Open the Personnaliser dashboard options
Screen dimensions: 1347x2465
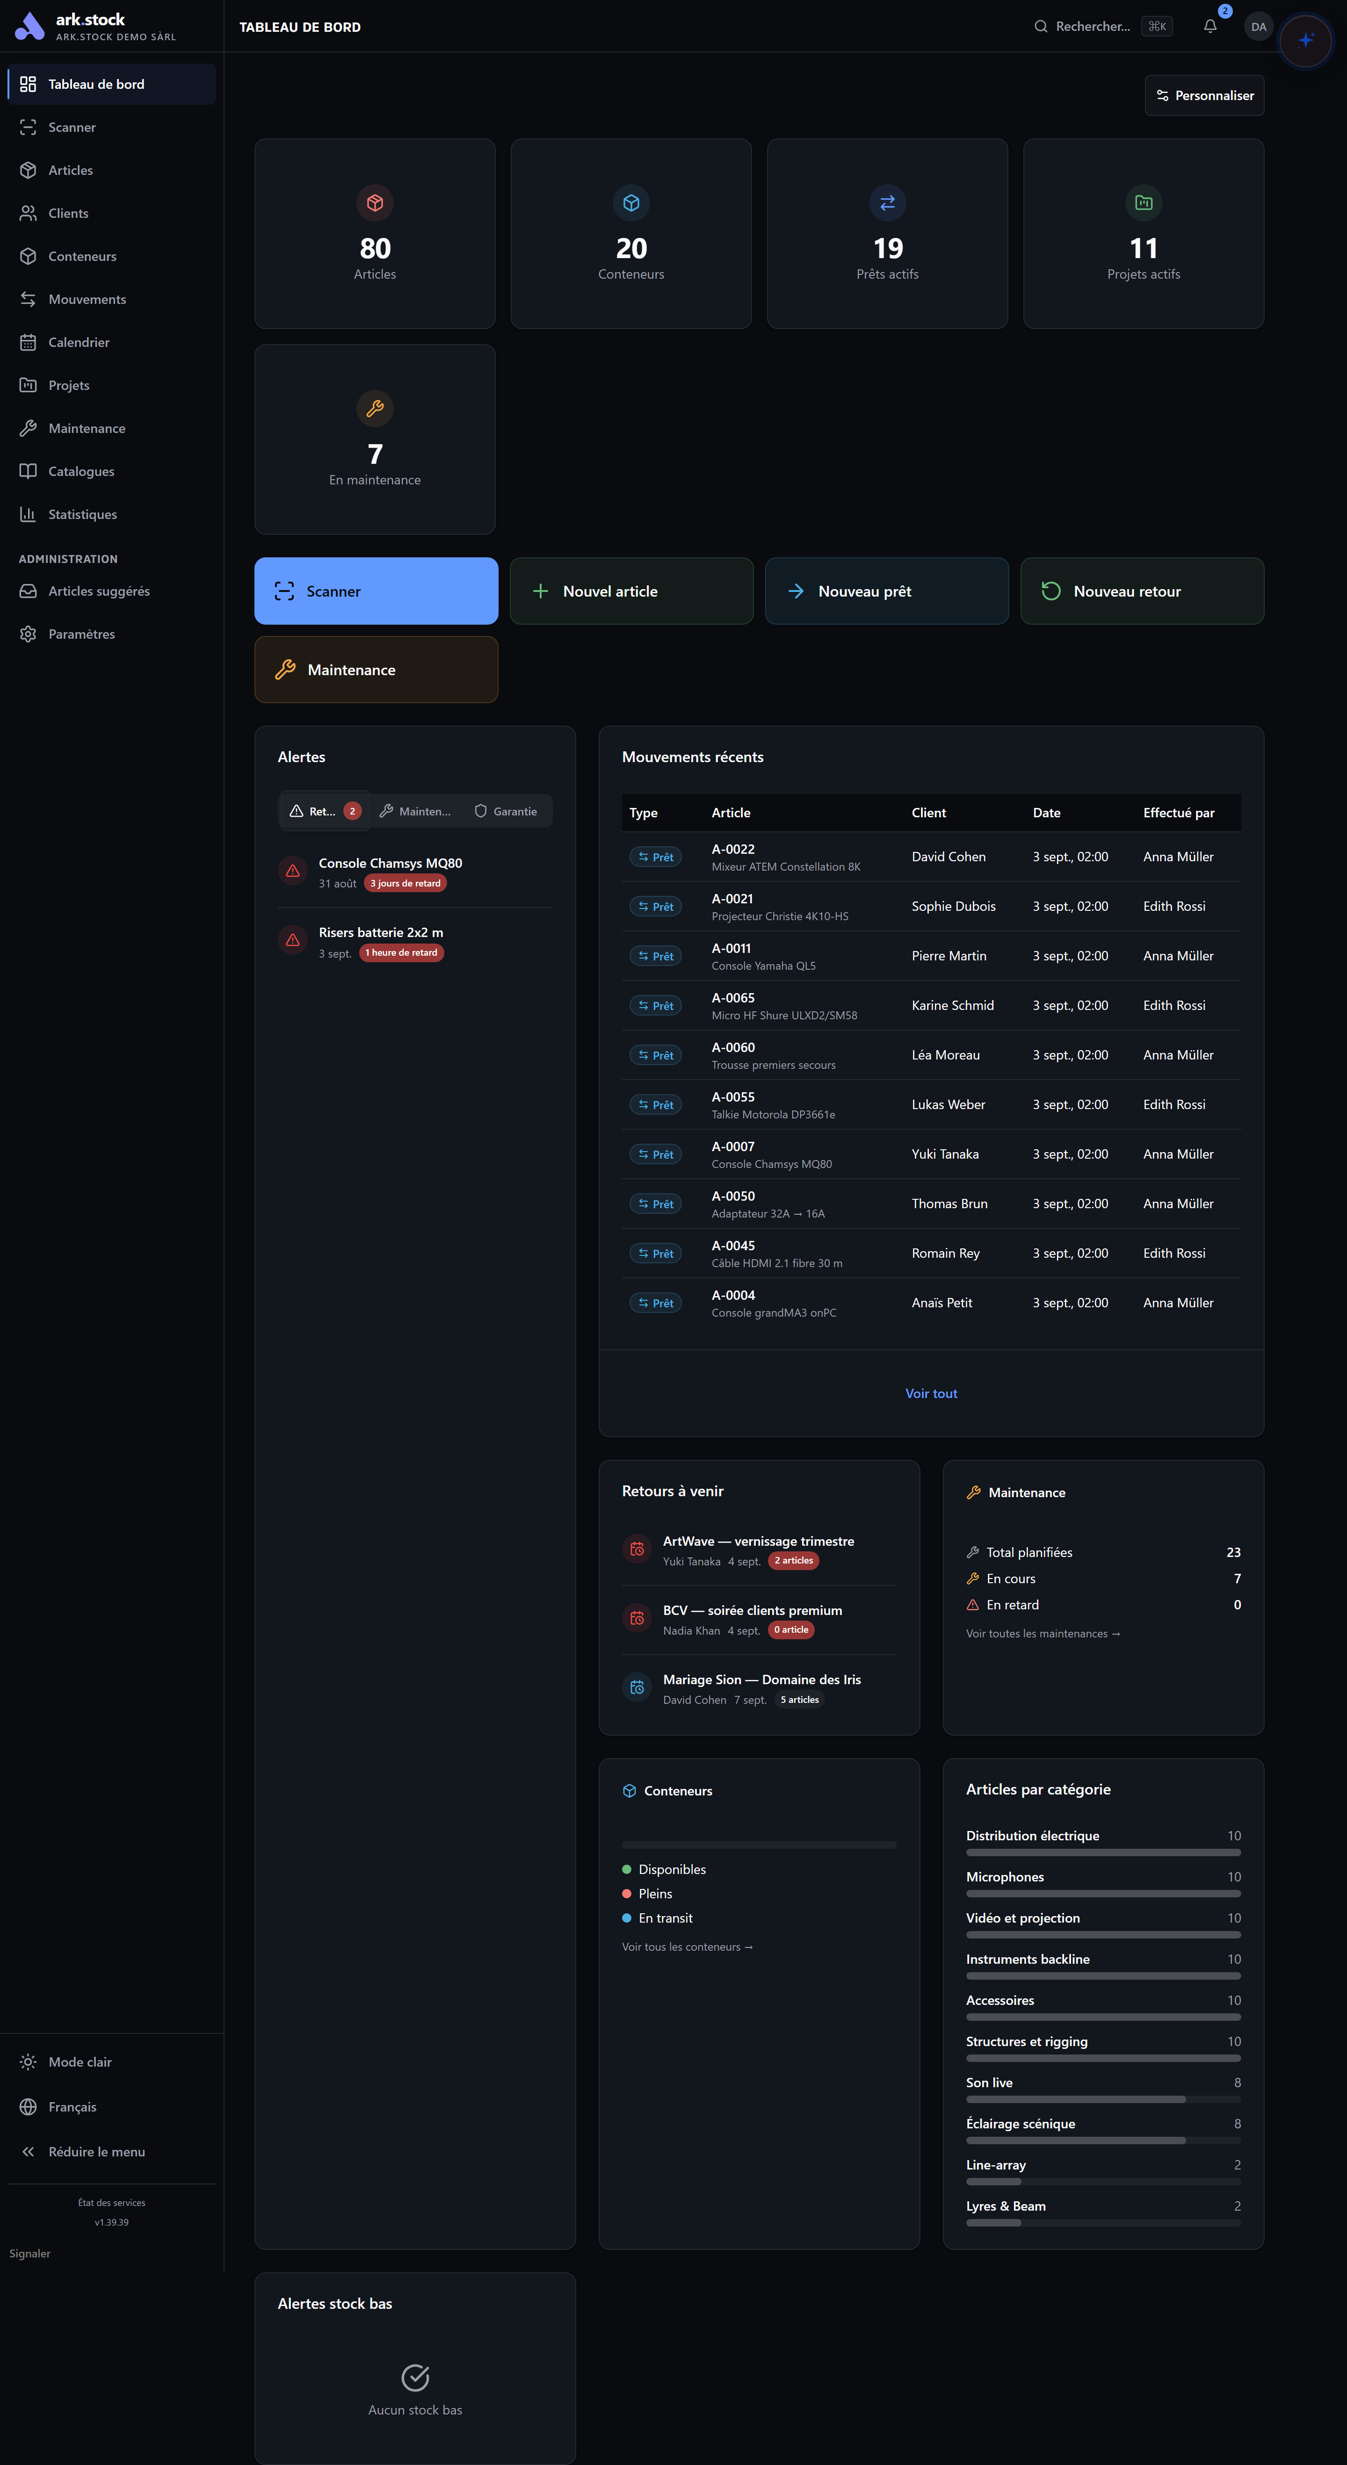pyautogui.click(x=1204, y=96)
